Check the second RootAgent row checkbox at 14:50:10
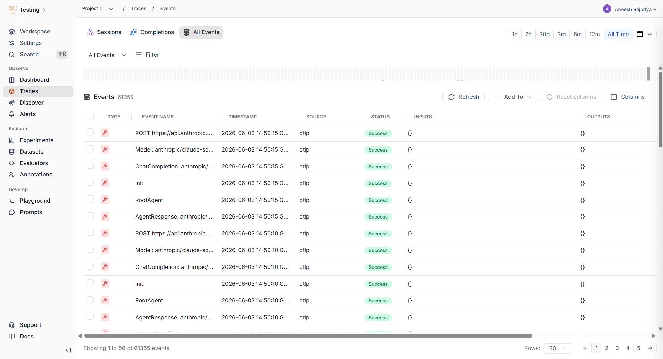 coord(90,300)
